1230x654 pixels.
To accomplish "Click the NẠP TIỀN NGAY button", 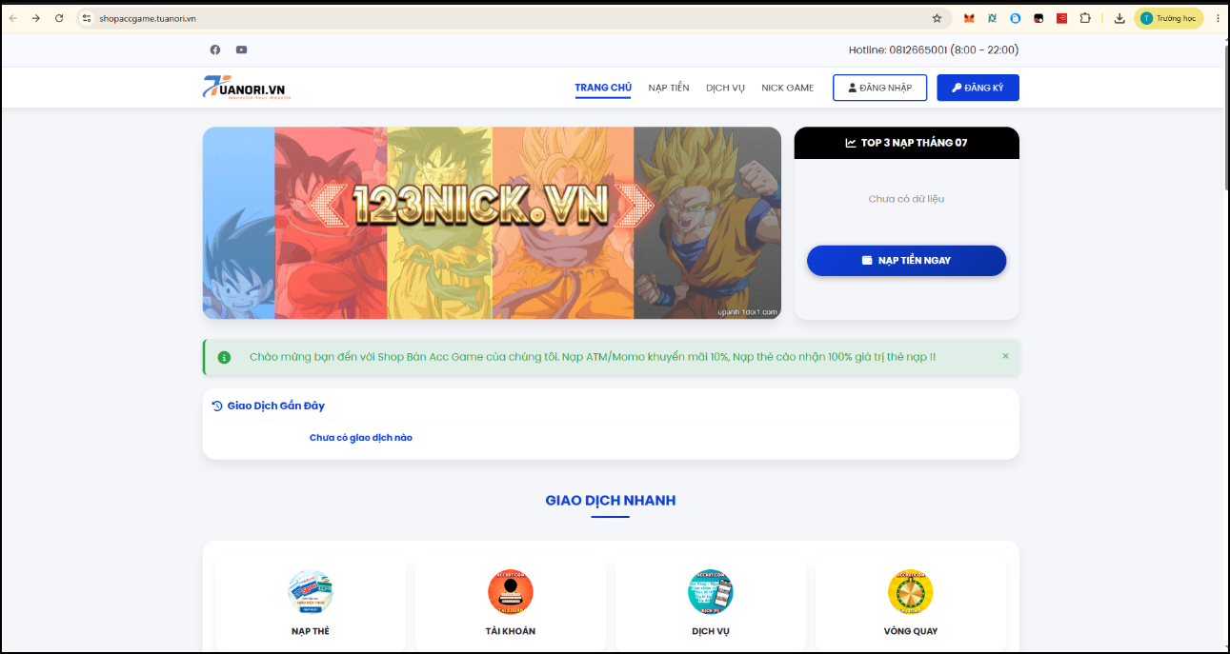I will pyautogui.click(x=906, y=260).
